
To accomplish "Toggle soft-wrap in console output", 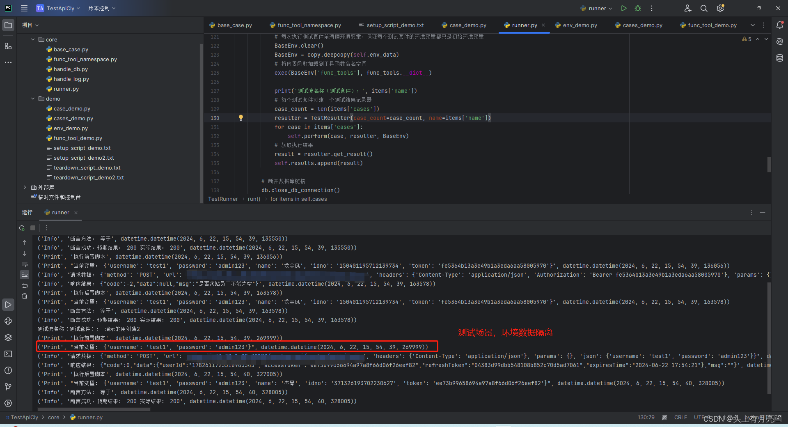I will [x=25, y=264].
